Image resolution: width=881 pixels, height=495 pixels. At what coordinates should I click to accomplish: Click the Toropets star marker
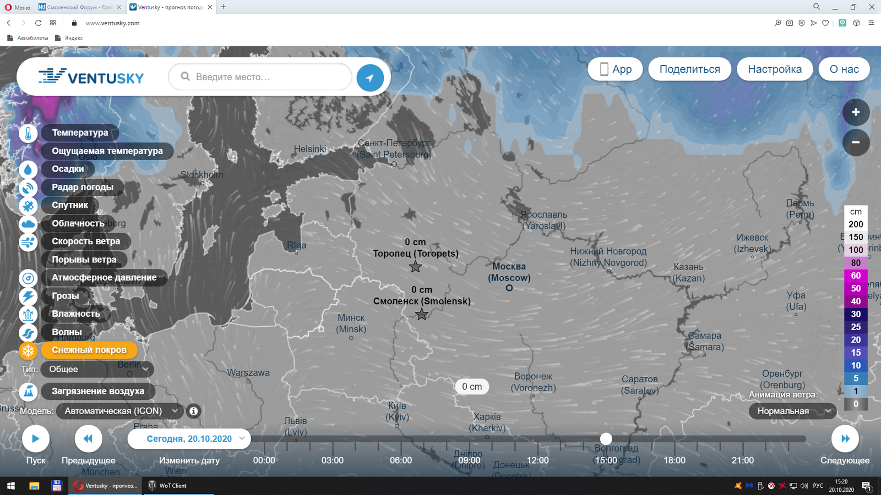pyautogui.click(x=415, y=267)
